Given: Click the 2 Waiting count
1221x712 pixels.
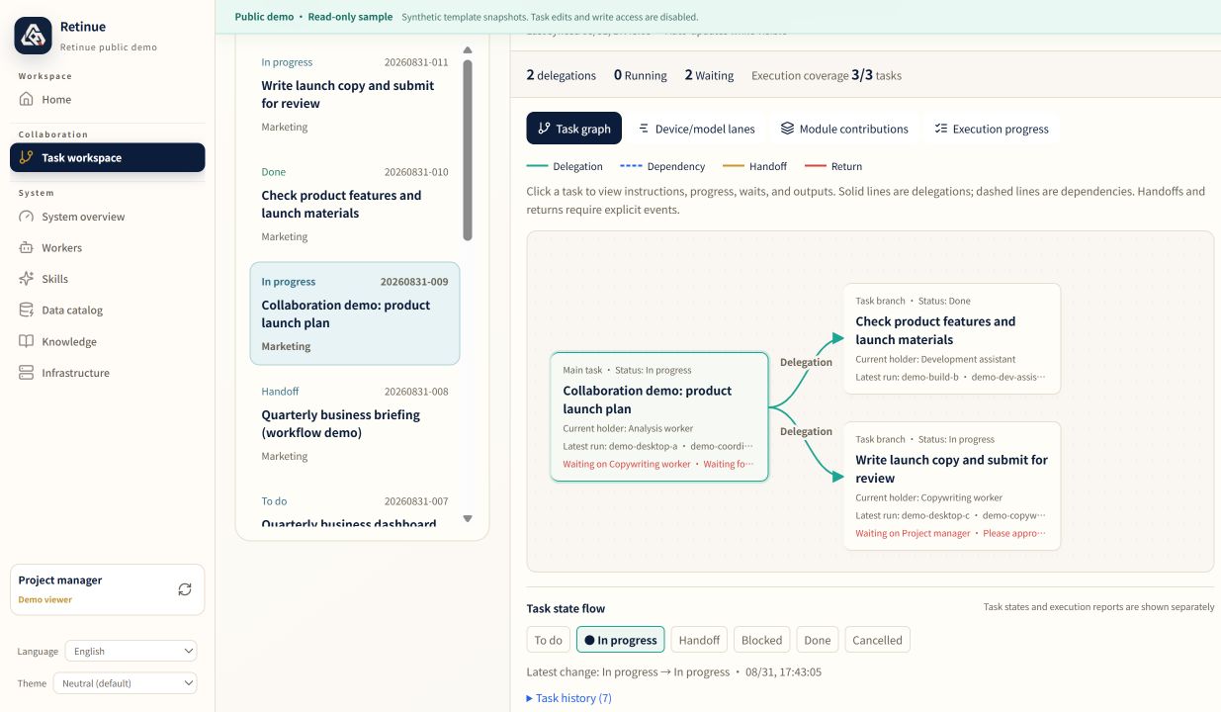Looking at the screenshot, I should [709, 75].
